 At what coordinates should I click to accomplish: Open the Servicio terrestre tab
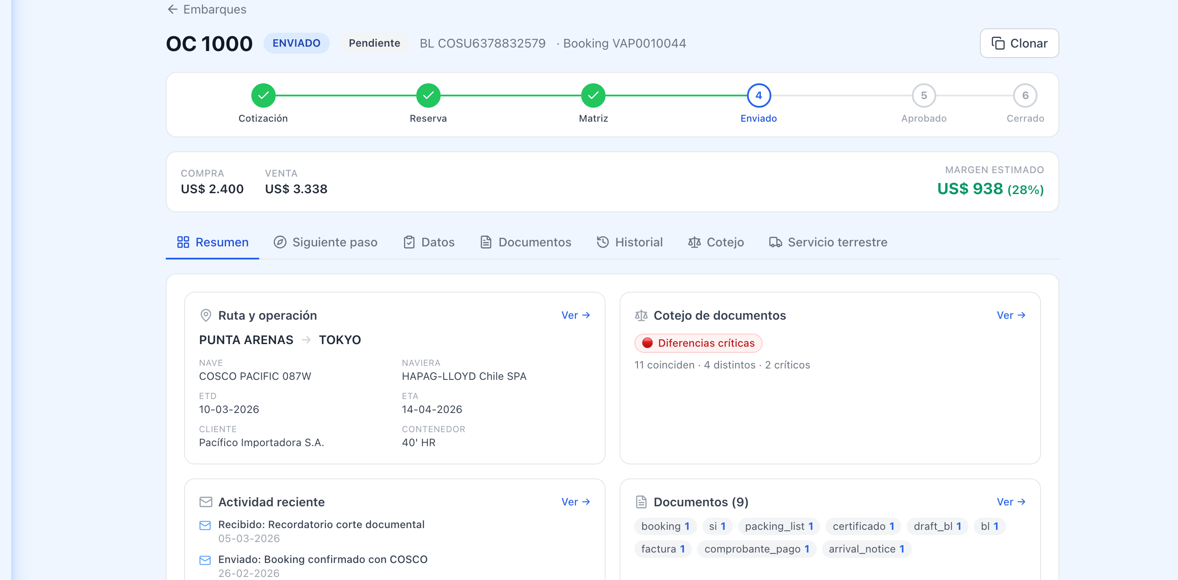click(x=828, y=242)
